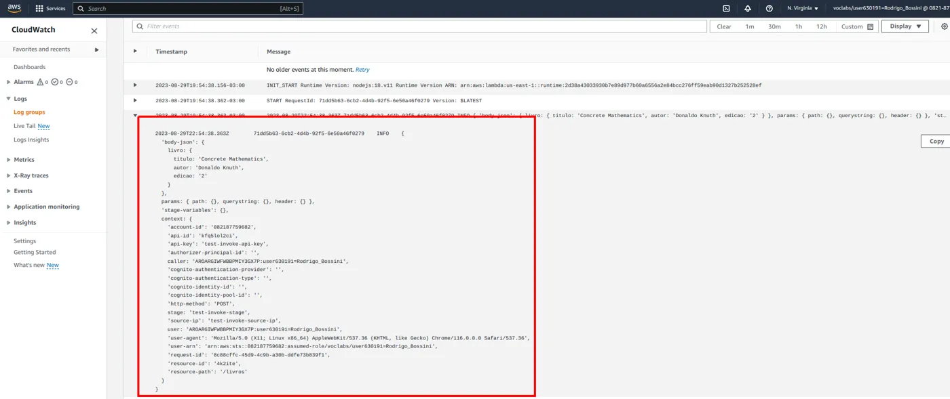Click the Clear time filter
This screenshot has width=950, height=399.
pyautogui.click(x=724, y=26)
